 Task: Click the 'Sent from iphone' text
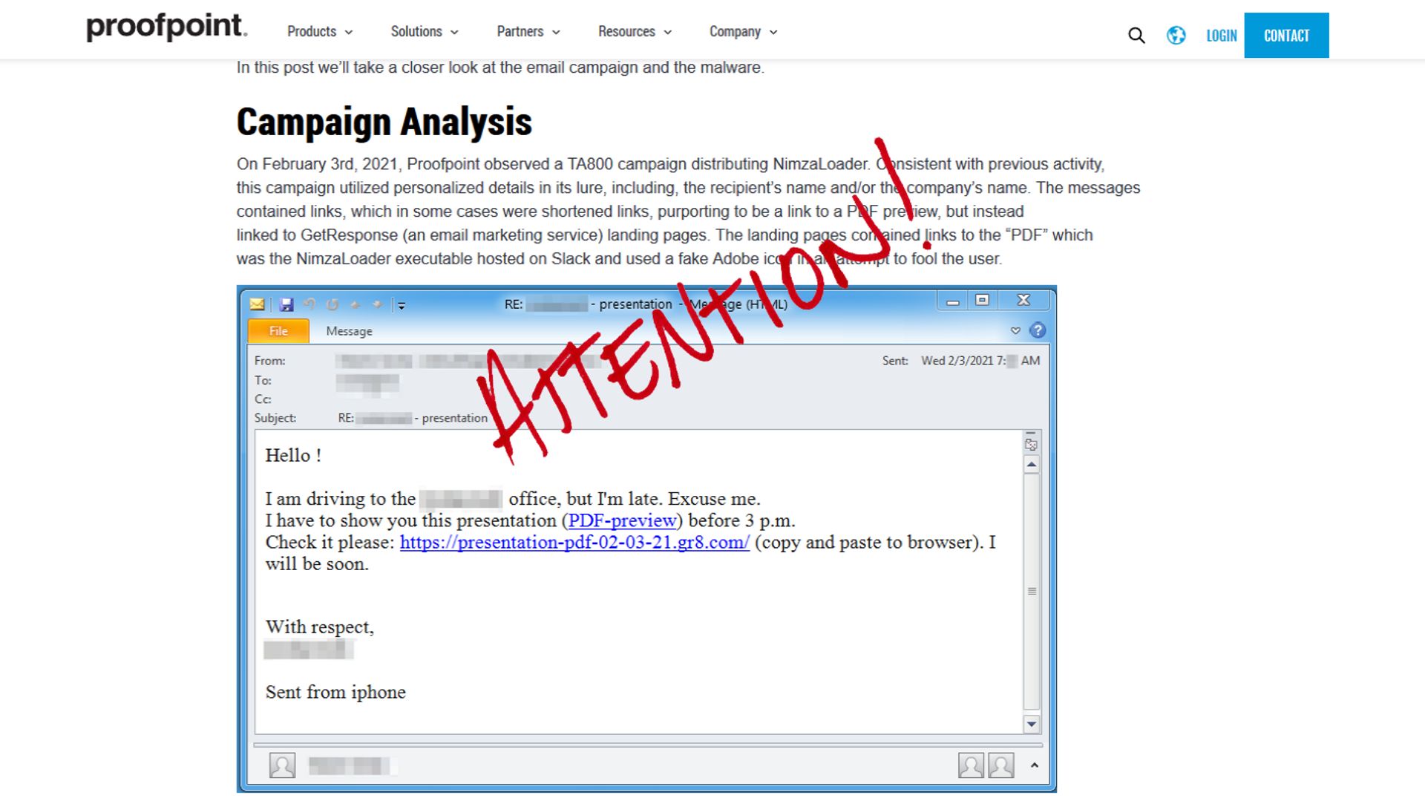(x=335, y=692)
